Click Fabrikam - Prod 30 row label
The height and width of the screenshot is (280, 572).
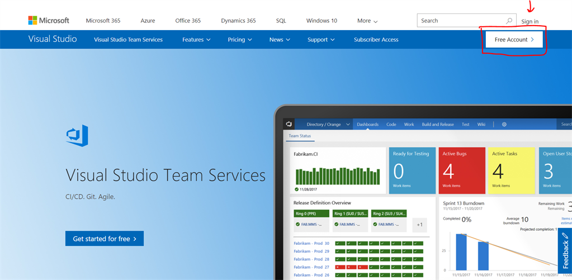(311, 243)
